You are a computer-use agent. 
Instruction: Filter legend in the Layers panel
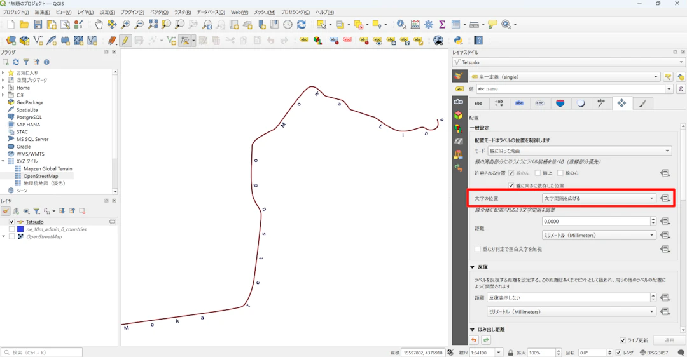pos(37,212)
